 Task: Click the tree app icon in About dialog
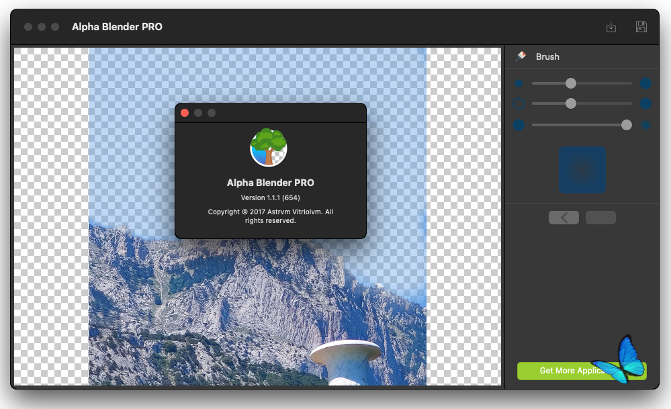[268, 148]
